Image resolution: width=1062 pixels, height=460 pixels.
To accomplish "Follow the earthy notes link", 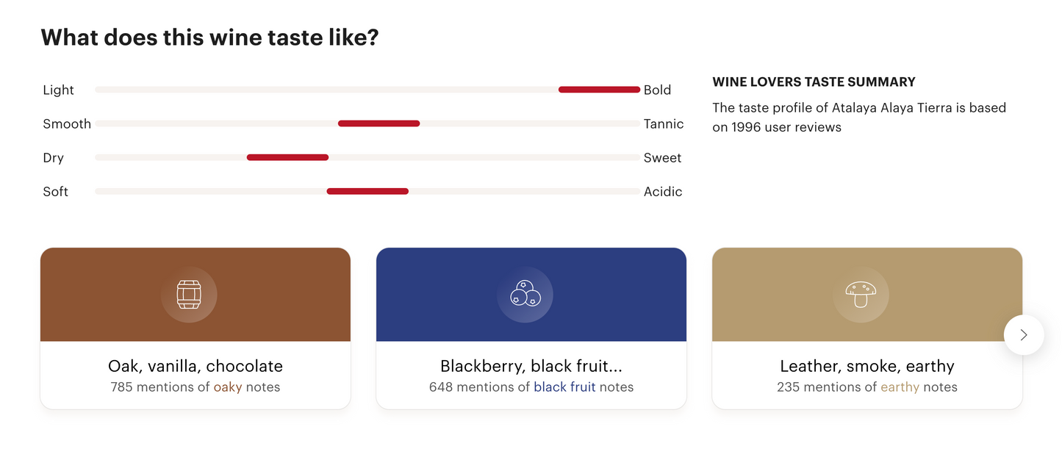I will point(900,387).
